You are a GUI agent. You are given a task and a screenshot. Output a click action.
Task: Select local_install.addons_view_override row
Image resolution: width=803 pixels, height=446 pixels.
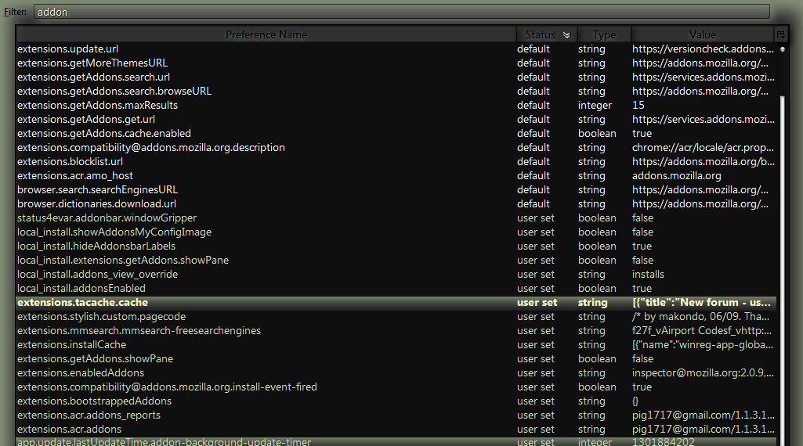coord(396,274)
